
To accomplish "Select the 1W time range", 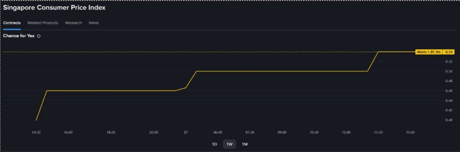I will 230,144.
